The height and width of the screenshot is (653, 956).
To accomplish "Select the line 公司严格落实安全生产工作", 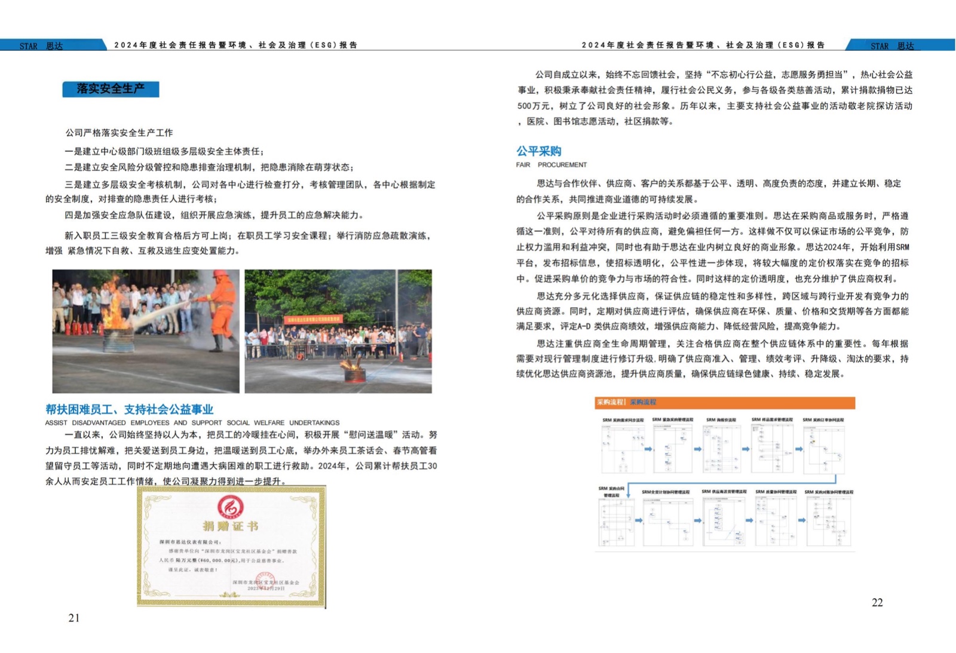I will [119, 133].
